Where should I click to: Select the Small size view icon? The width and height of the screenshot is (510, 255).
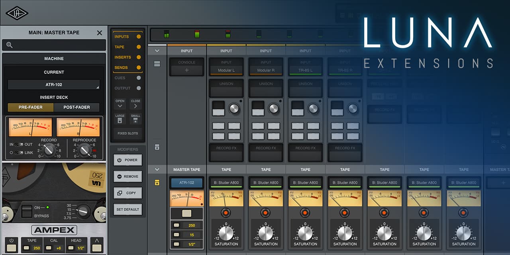point(135,119)
